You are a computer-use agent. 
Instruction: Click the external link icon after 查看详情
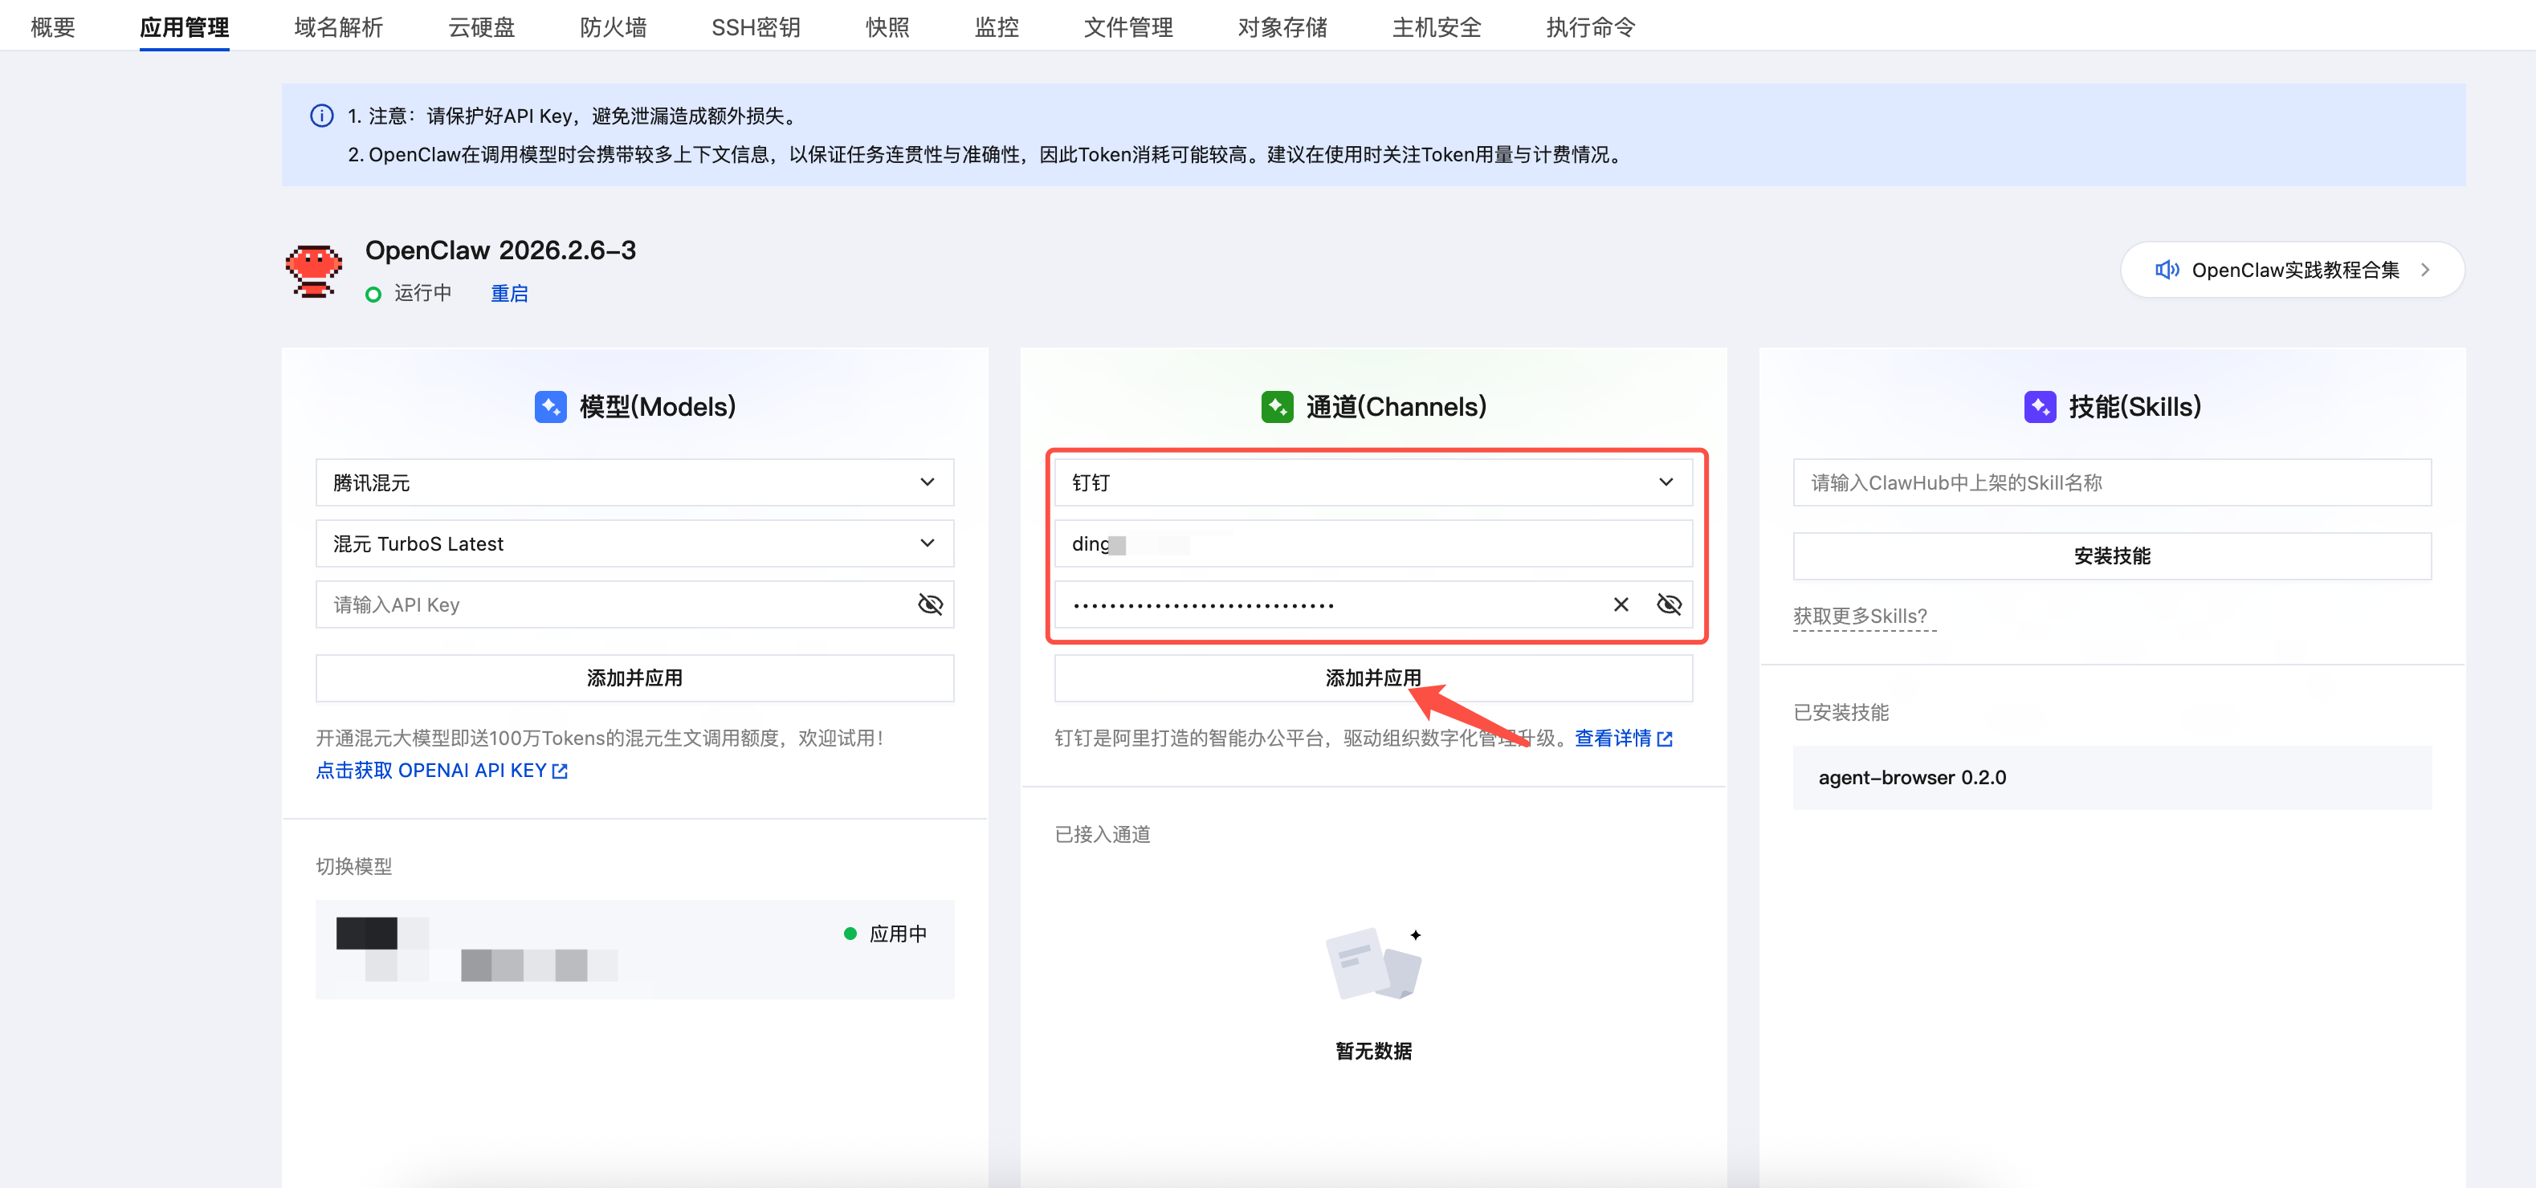click(x=1664, y=738)
